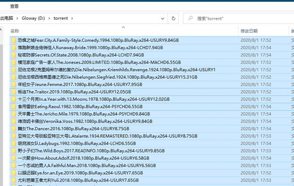Select folder name The.Traitor.2019

pyautogui.click(x=74, y=92)
